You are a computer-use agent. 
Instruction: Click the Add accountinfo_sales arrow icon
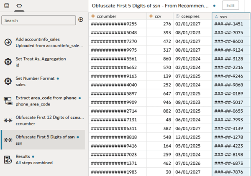point(8,42)
